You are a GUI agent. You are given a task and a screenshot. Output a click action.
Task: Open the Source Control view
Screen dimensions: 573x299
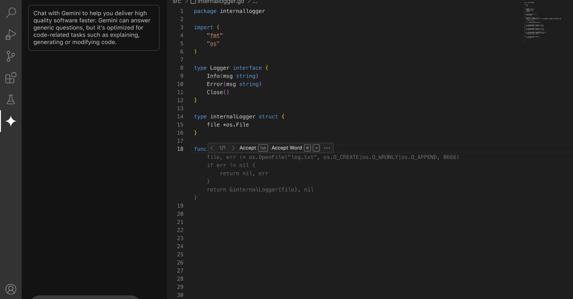point(11,56)
